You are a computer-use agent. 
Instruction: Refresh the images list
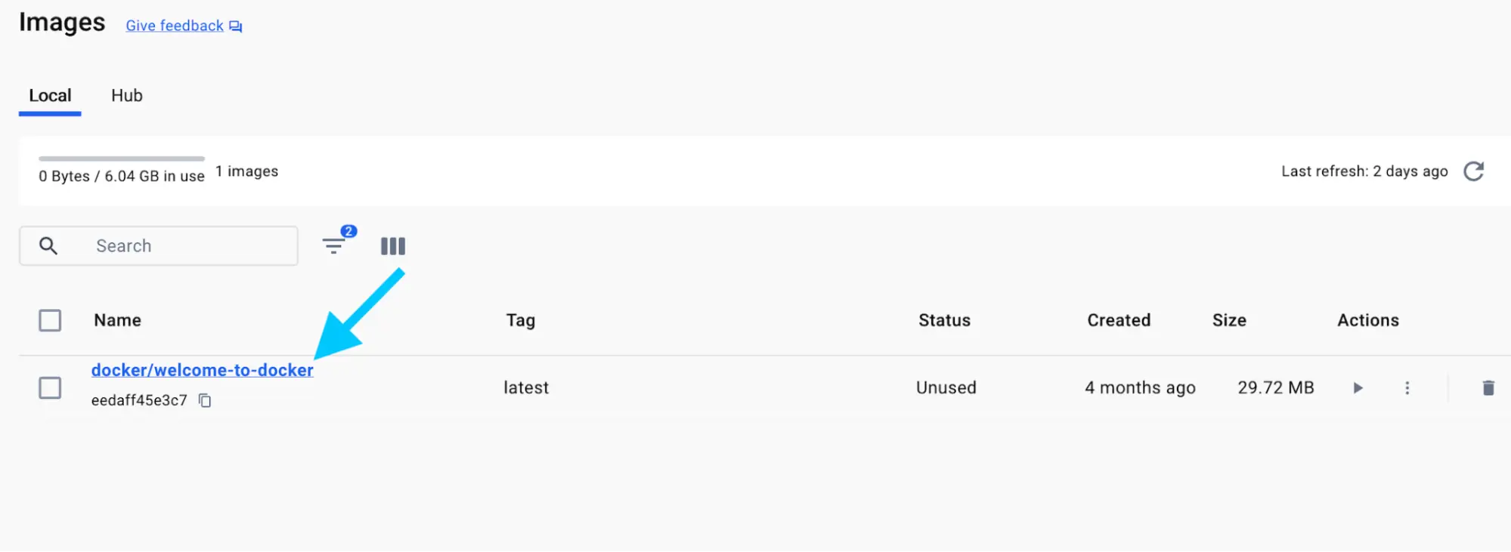(x=1475, y=171)
